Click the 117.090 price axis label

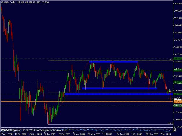pos(178,112)
